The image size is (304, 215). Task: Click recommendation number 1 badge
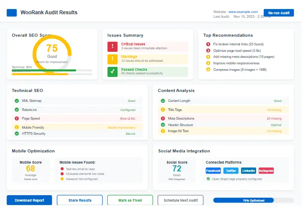pyautogui.click(x=208, y=44)
